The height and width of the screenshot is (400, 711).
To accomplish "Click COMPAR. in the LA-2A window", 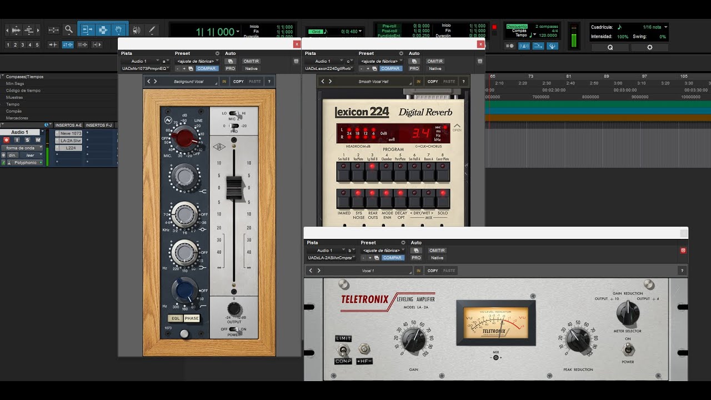I will click(392, 258).
